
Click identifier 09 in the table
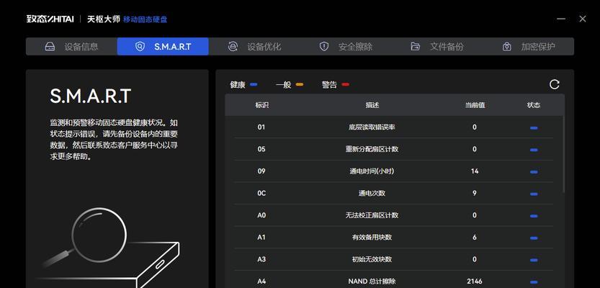pyautogui.click(x=261, y=171)
